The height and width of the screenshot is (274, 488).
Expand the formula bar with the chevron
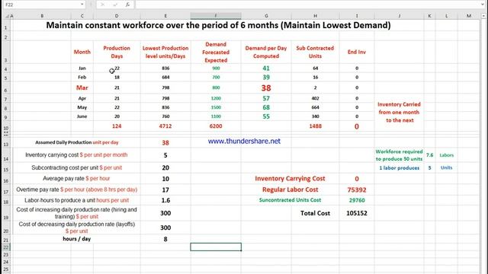[x=483, y=5]
